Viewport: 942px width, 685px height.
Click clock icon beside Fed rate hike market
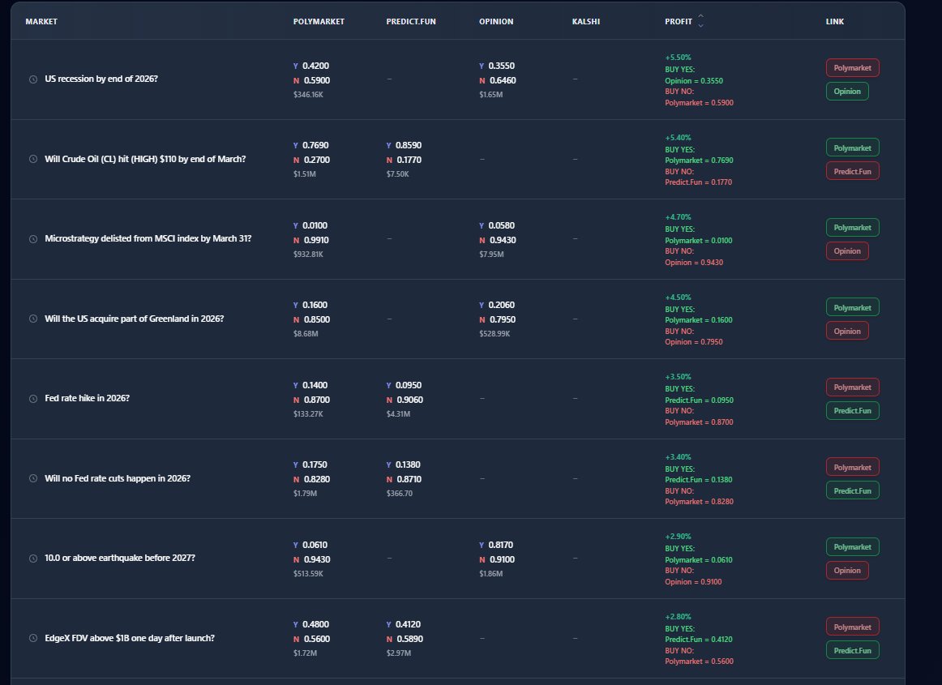tap(33, 398)
